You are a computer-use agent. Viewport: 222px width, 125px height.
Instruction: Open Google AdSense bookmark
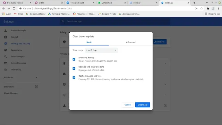(x=36, y=14)
